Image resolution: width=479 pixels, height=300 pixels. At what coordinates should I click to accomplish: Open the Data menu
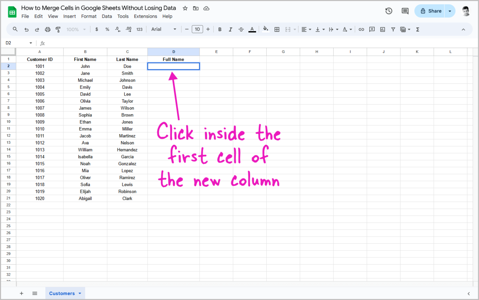click(107, 16)
